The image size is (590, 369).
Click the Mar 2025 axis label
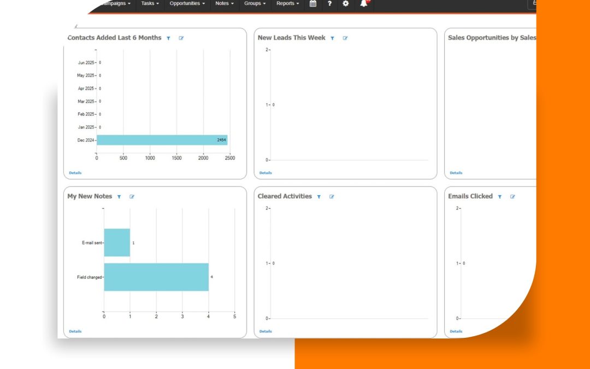point(86,102)
